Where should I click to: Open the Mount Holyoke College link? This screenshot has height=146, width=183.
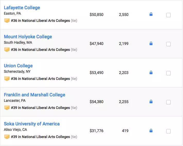[x=28, y=37]
